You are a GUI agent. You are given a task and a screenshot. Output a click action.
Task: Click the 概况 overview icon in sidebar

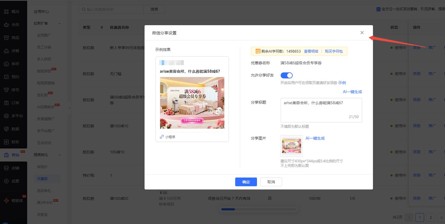(6, 11)
